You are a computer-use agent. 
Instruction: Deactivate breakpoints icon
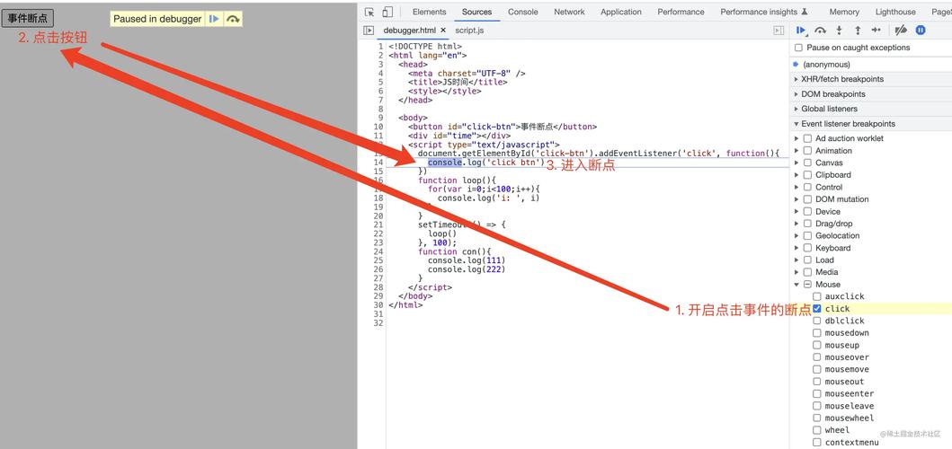point(901,30)
